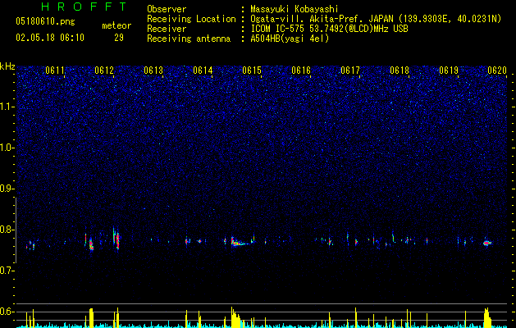This screenshot has width=516, height=328.
Task: Click observer name Masayuki Kobayashi
Action: point(295,9)
